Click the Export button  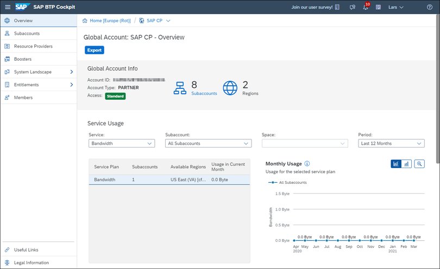(x=95, y=50)
